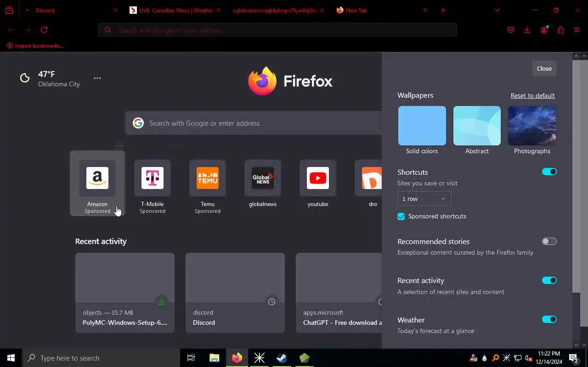The width and height of the screenshot is (588, 367).
Task: Open Amazon tile context menu dots
Action: (x=119, y=146)
